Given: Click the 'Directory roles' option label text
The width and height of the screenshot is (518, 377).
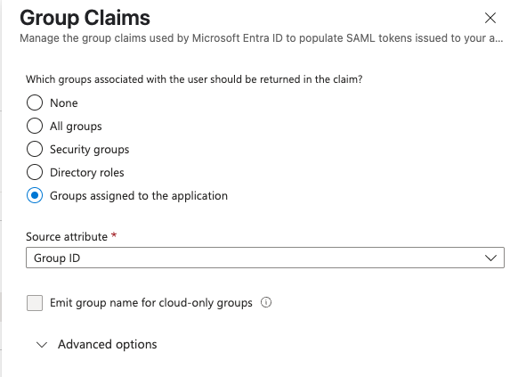Looking at the screenshot, I should 87,172.
